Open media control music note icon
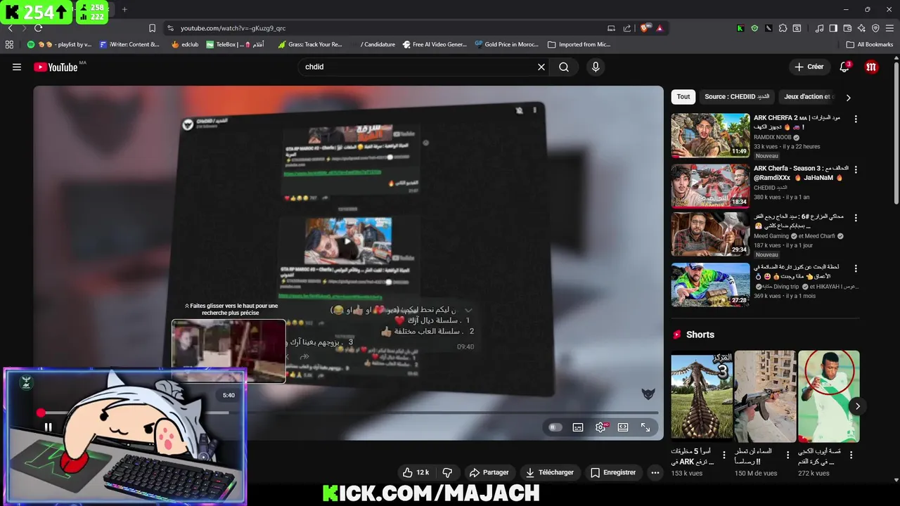900x506 pixels. tap(819, 28)
